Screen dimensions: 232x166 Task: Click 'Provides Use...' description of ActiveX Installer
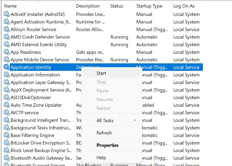click(90, 14)
